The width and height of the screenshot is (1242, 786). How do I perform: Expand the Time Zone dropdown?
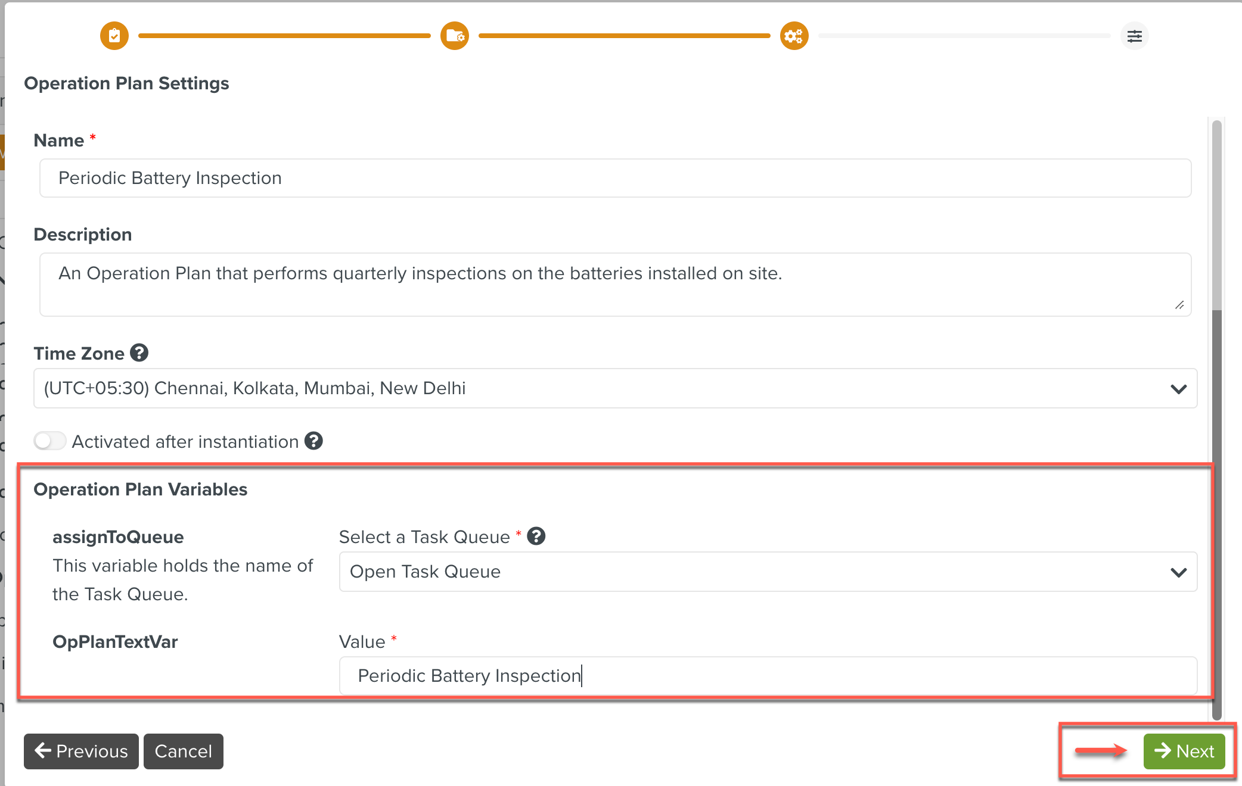[614, 388]
